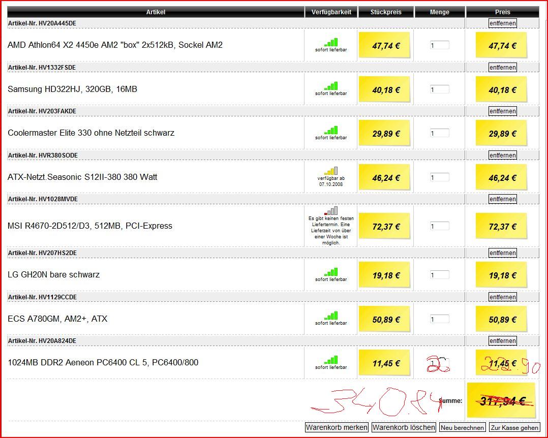The width and height of the screenshot is (548, 438).
Task: Click availability bars icon for Aeneon DDR2 row
Action: pyautogui.click(x=331, y=360)
